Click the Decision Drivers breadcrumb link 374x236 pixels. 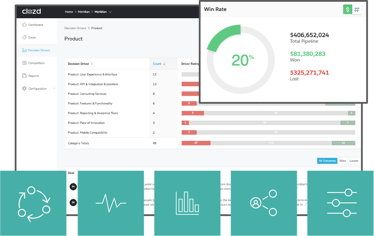75,28
